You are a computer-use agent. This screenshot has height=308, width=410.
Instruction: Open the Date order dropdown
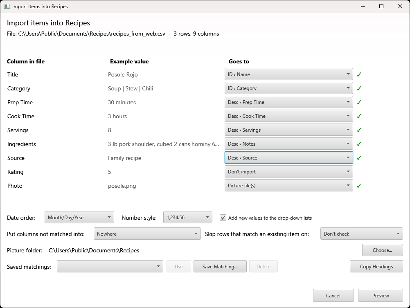[79, 217]
